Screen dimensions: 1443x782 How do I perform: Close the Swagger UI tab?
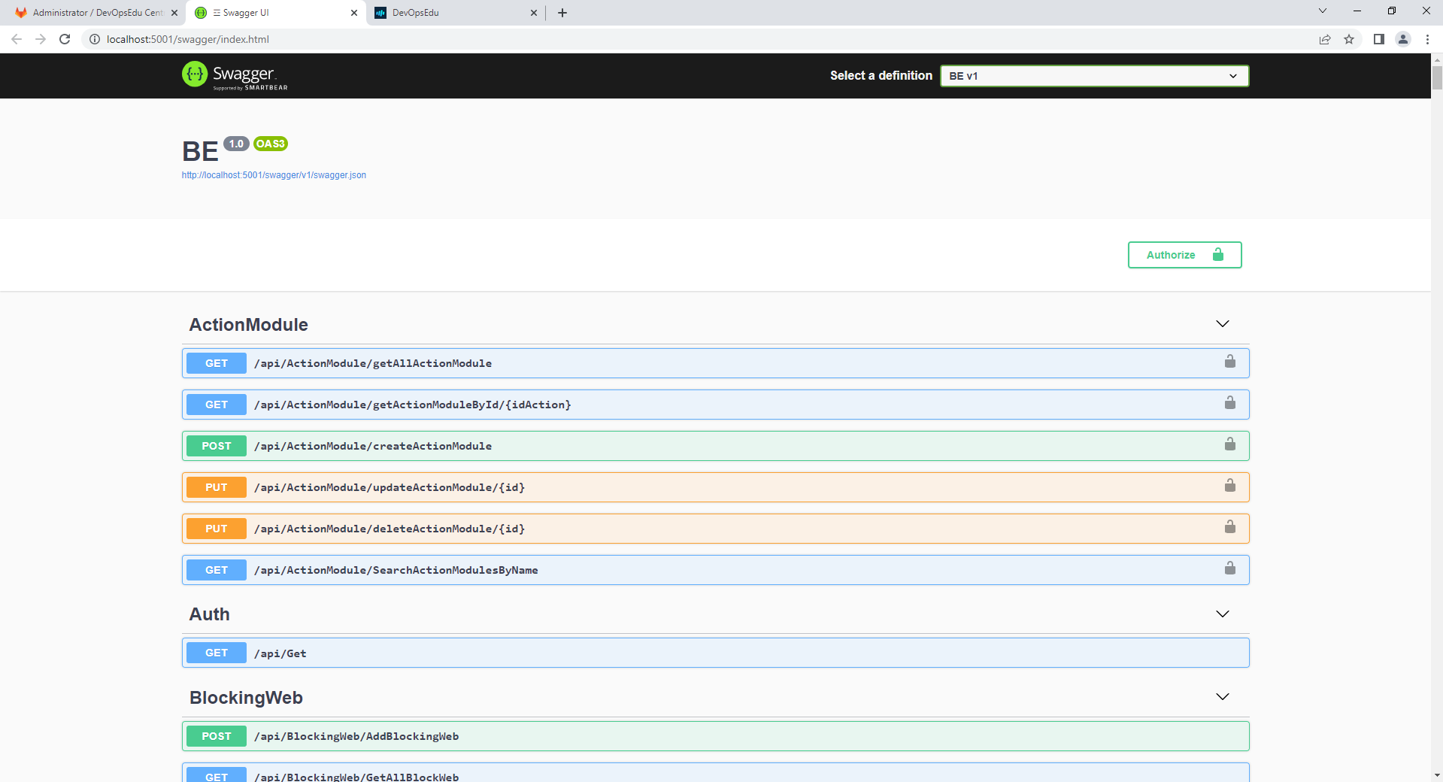(354, 13)
